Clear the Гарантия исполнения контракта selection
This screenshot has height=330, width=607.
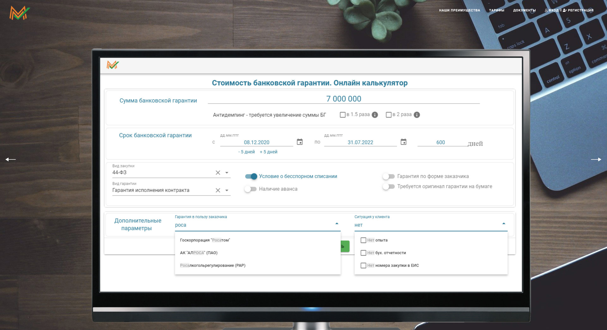coord(218,190)
